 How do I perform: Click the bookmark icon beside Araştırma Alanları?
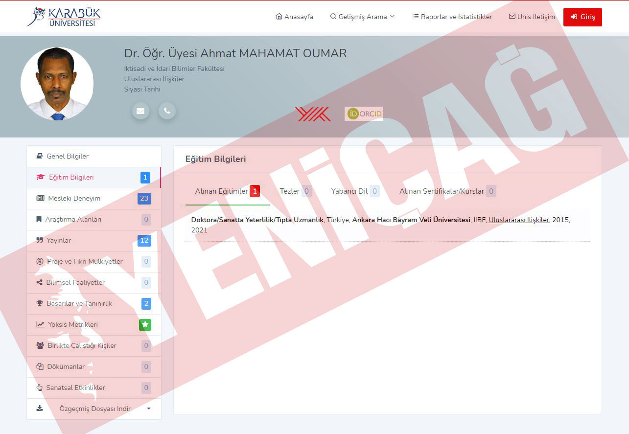click(x=39, y=220)
